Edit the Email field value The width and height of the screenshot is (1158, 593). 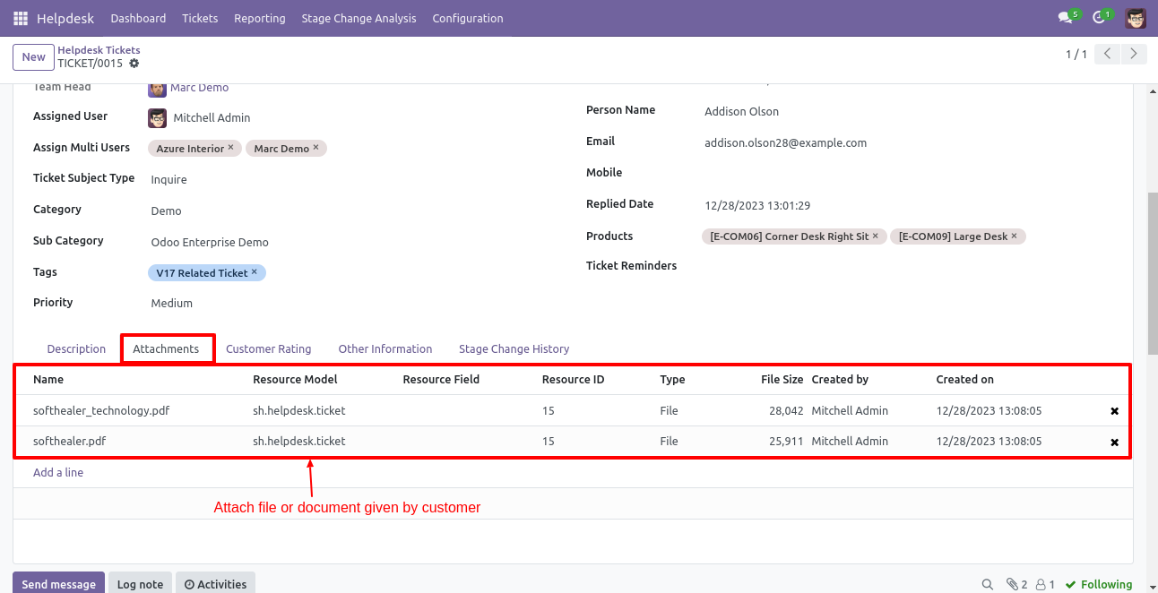[785, 142]
